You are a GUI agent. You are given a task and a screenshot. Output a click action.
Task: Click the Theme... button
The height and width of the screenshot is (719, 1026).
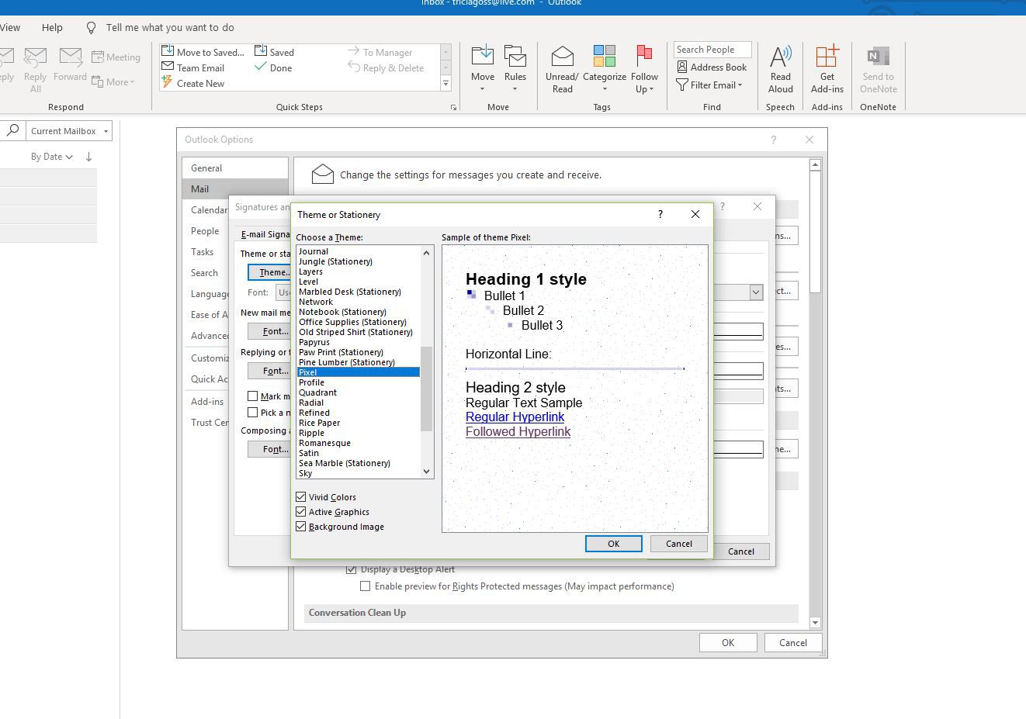[269, 272]
